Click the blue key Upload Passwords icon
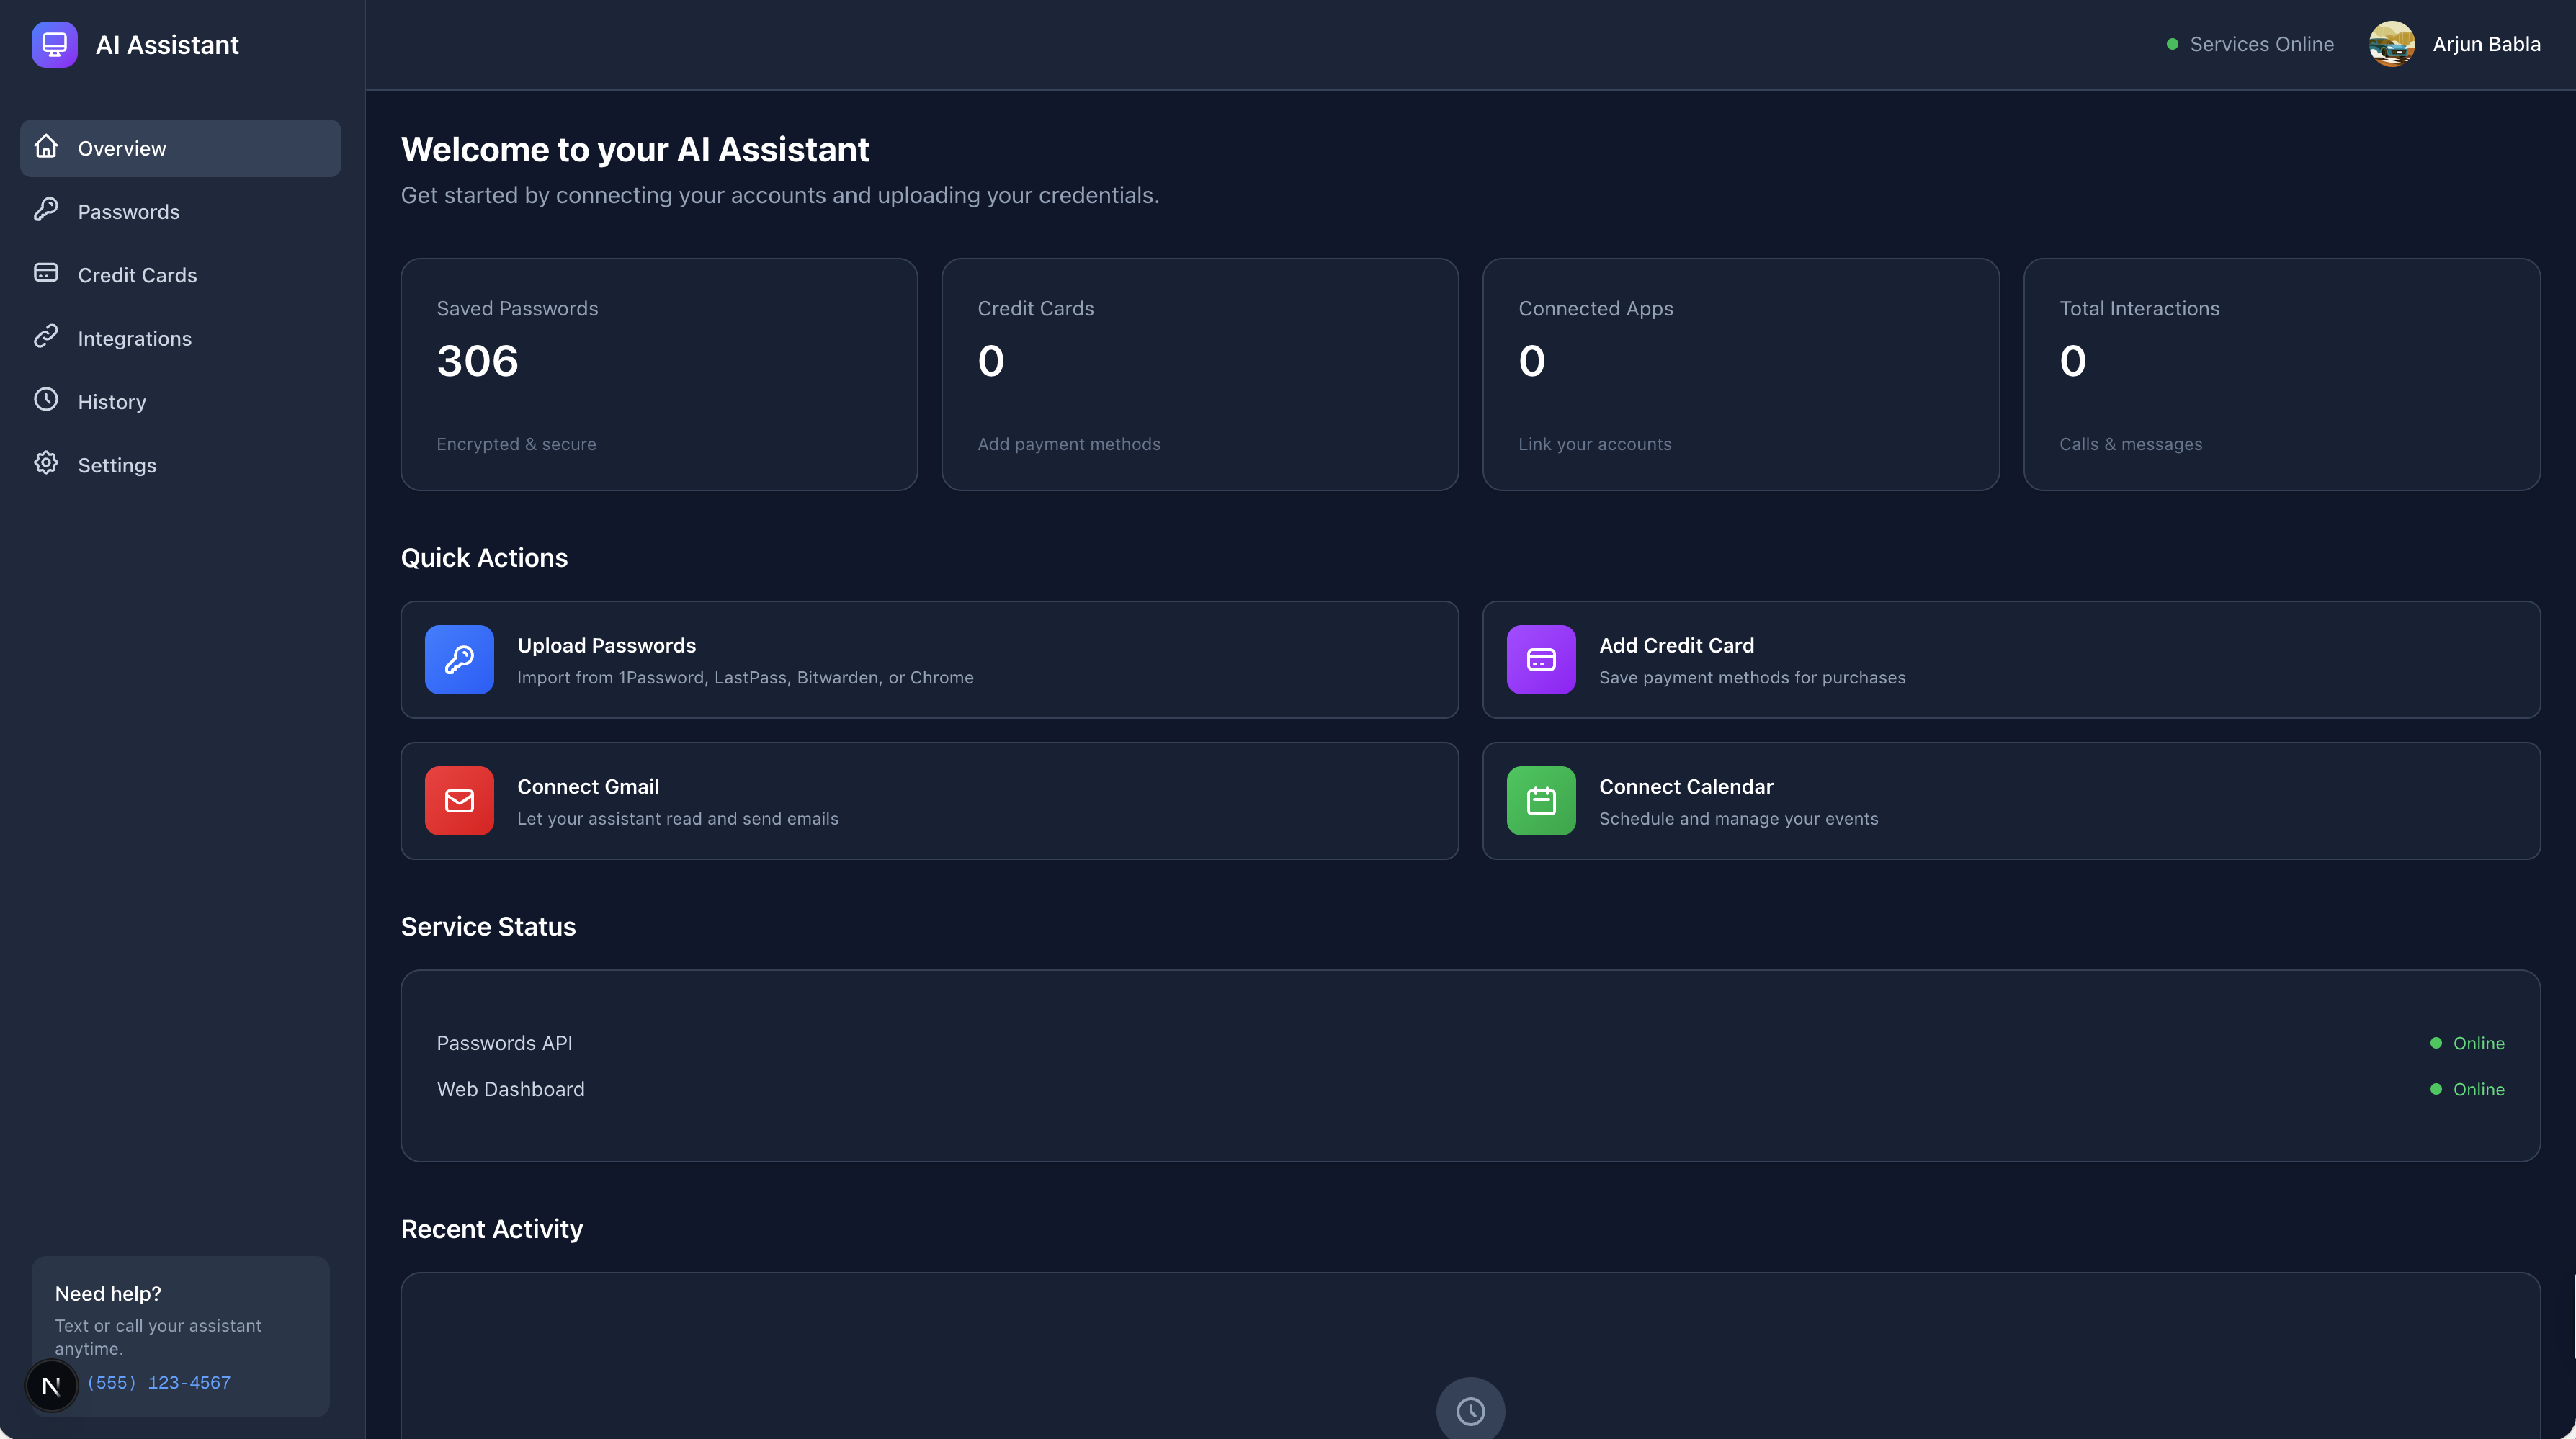 point(459,660)
